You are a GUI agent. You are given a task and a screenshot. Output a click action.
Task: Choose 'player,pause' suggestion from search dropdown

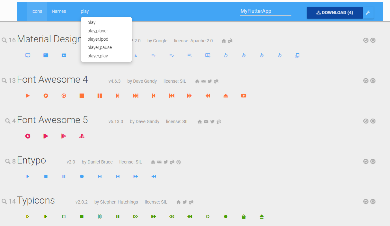tap(106, 47)
